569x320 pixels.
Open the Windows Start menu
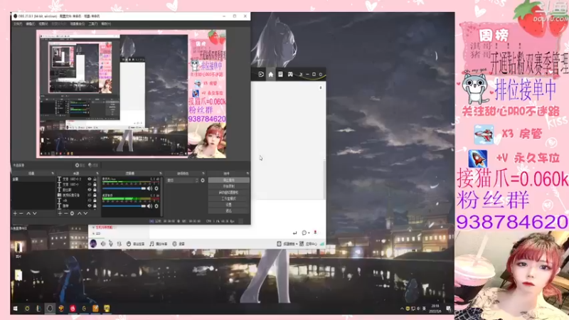tap(15, 309)
